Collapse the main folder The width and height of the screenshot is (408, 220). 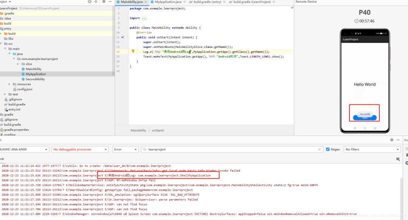click(x=5, y=49)
